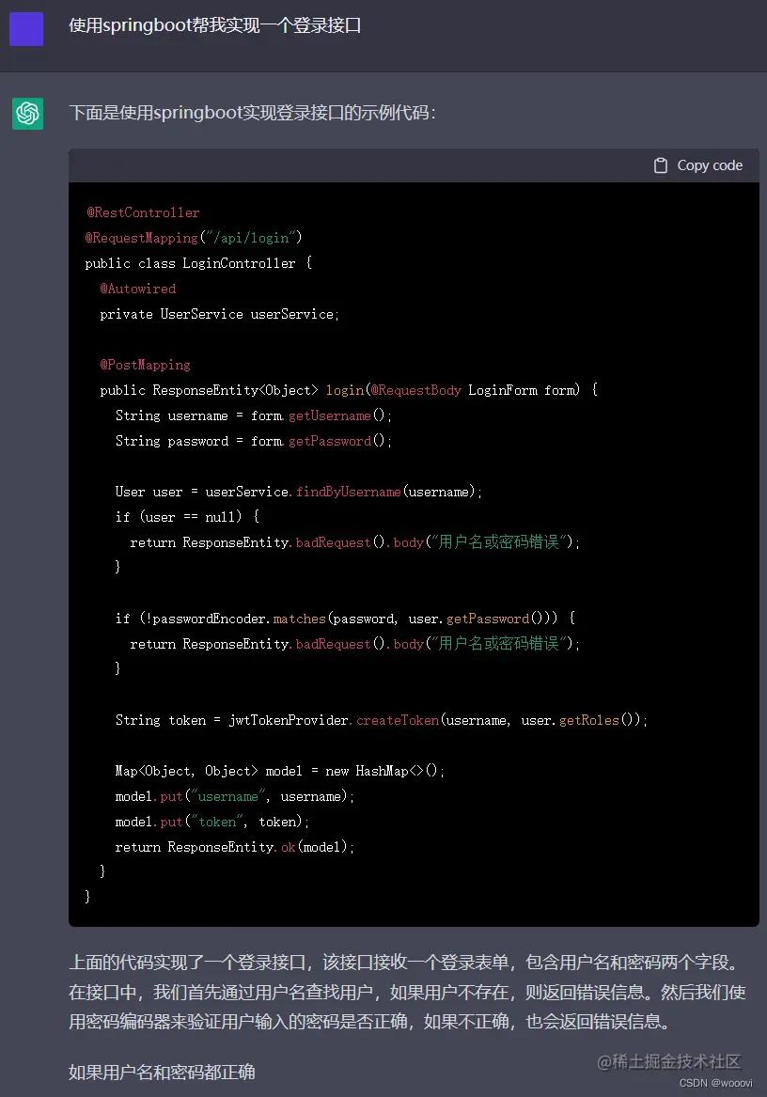Click the return ResponseEntity.ok(model) line
Viewport: 767px width, 1097px height.
[x=235, y=847]
